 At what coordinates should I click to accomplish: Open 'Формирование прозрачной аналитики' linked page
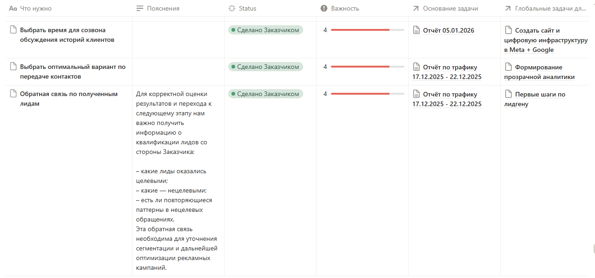(539, 72)
